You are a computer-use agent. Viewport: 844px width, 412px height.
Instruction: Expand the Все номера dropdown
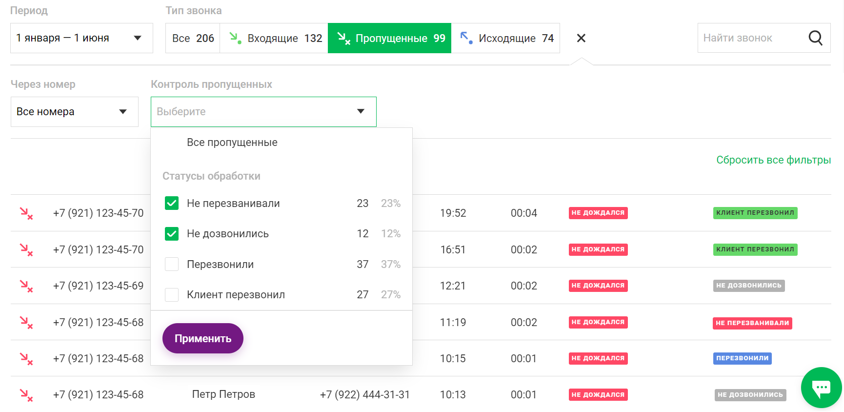74,112
